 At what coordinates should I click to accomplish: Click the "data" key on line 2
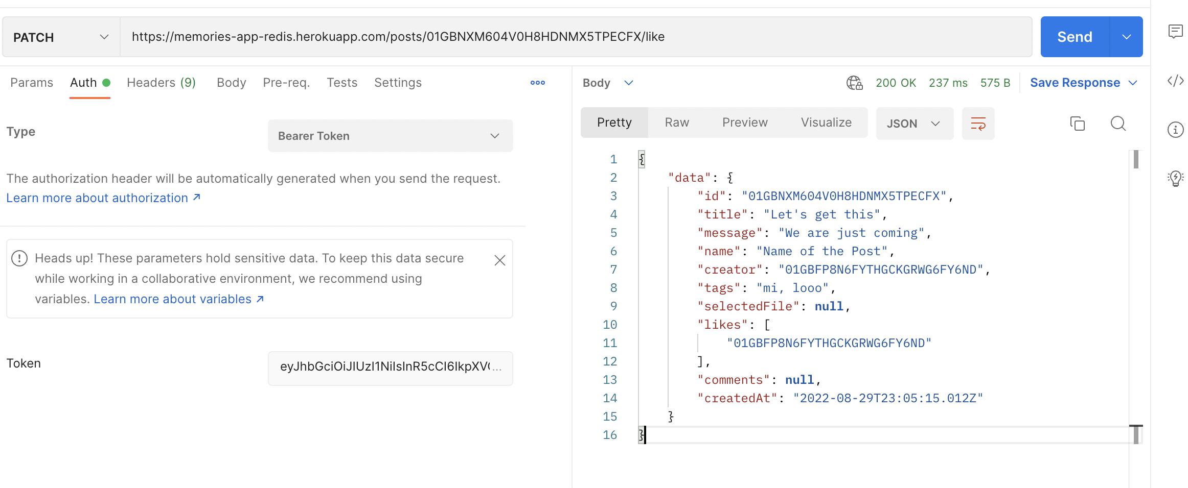click(x=690, y=178)
